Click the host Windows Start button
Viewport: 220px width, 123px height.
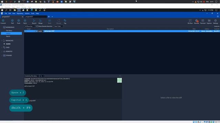pos(2,2)
